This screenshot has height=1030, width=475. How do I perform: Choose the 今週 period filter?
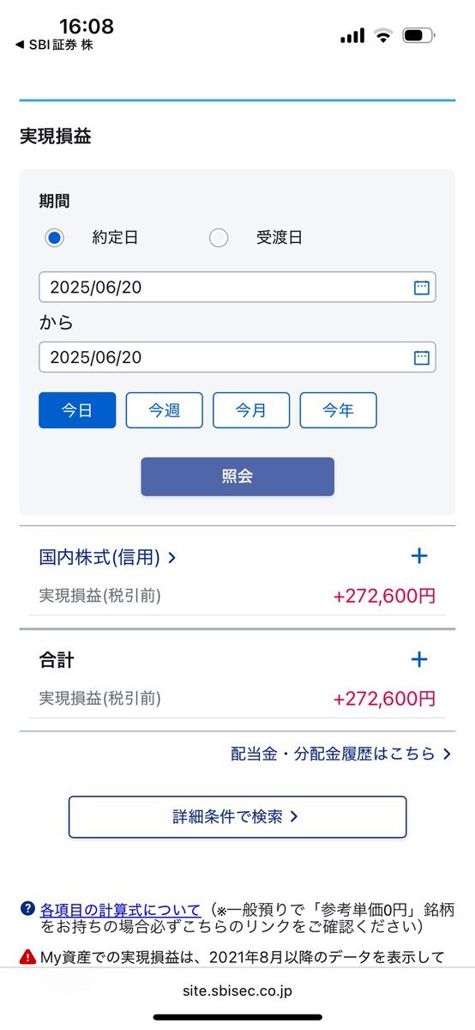(165, 410)
